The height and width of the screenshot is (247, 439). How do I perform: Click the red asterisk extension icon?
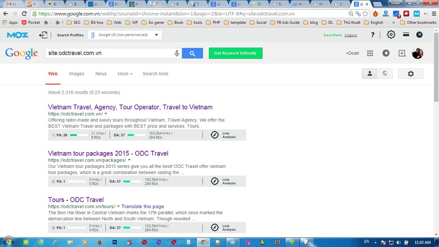coord(406,14)
